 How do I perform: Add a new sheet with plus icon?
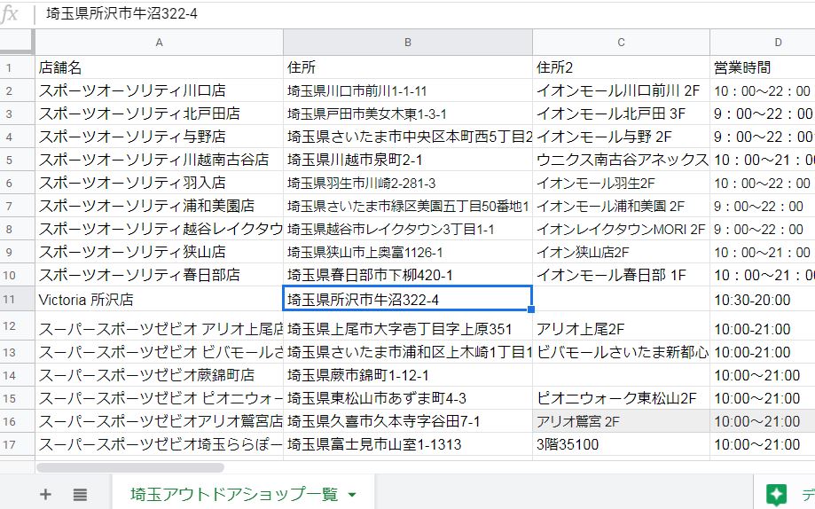45,494
